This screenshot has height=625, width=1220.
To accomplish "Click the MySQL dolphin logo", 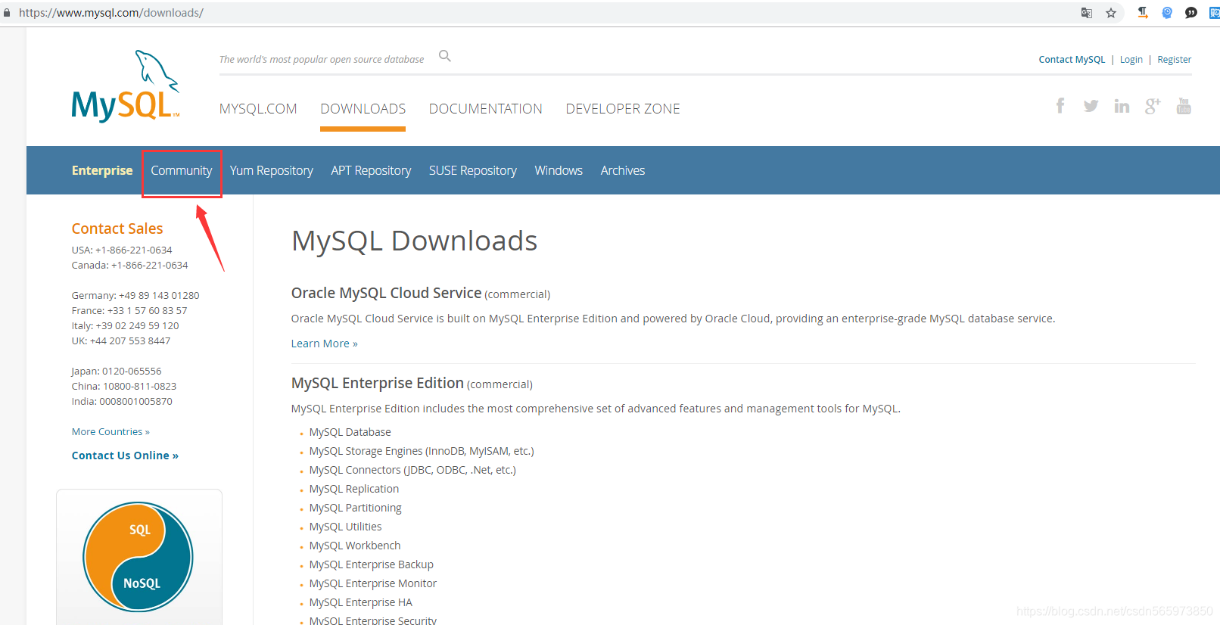I will pyautogui.click(x=126, y=86).
